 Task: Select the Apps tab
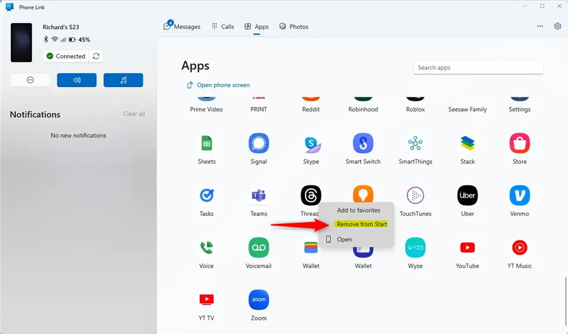click(x=256, y=27)
